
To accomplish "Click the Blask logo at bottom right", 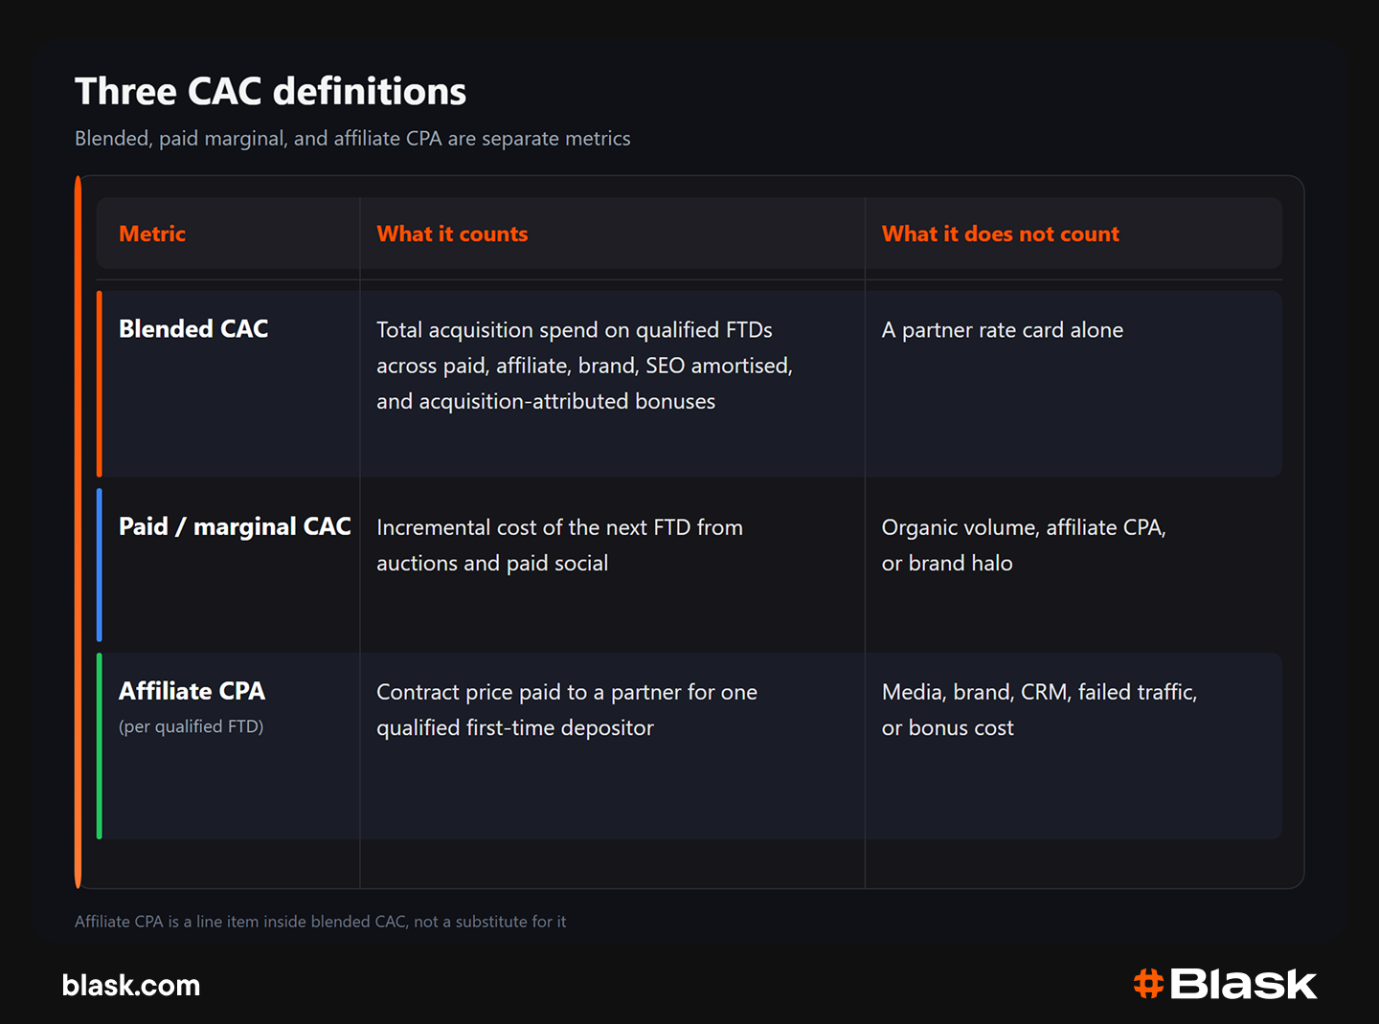I will 1225,984.
